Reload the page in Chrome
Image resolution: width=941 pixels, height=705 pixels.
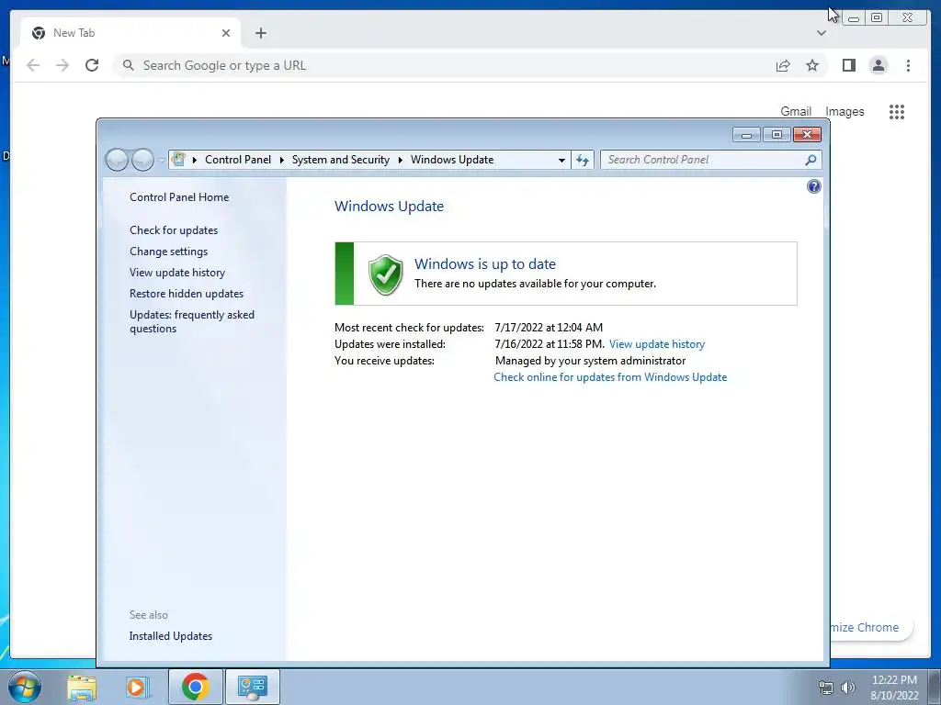pos(92,65)
